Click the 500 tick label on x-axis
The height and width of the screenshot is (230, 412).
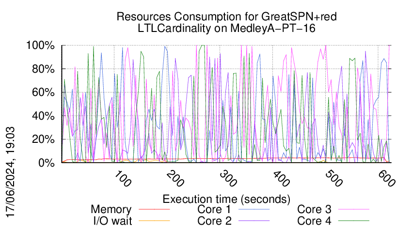(333, 179)
